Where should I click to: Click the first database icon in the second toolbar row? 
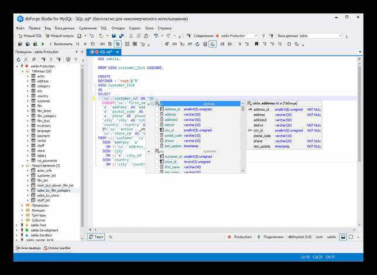click(x=20, y=44)
